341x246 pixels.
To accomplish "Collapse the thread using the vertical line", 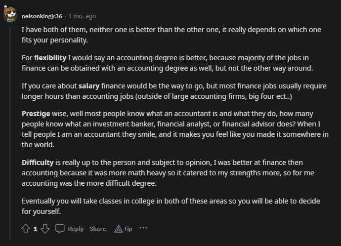I will pyautogui.click(x=10, y=133).
